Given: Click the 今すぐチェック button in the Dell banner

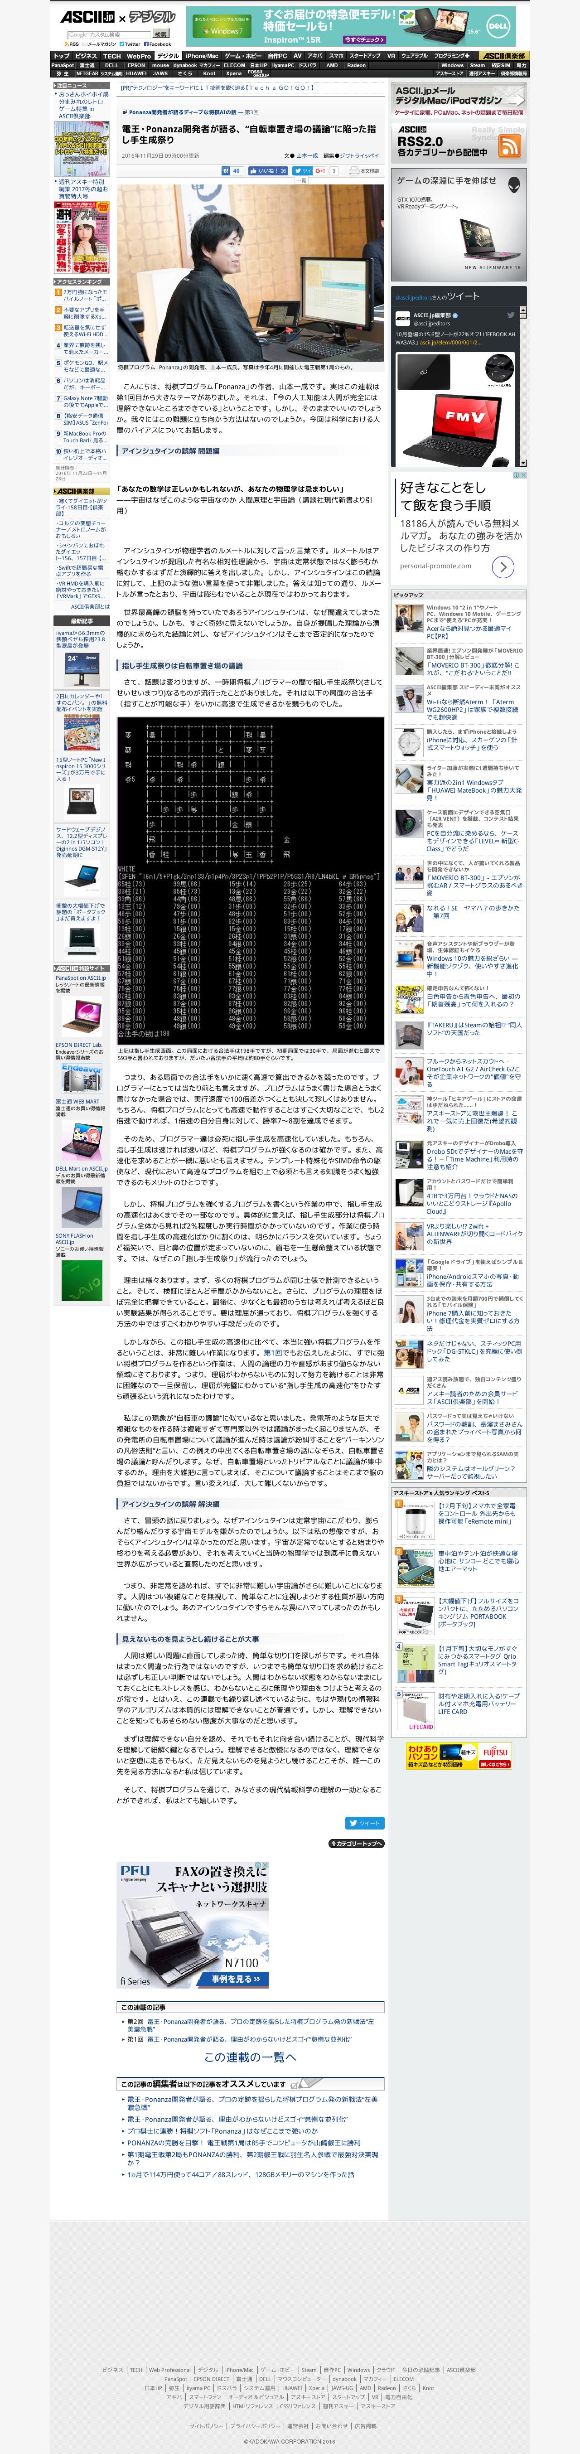Looking at the screenshot, I should pyautogui.click(x=365, y=40).
